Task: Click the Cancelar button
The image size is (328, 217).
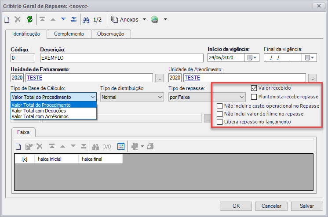Action: pyautogui.click(x=271, y=206)
